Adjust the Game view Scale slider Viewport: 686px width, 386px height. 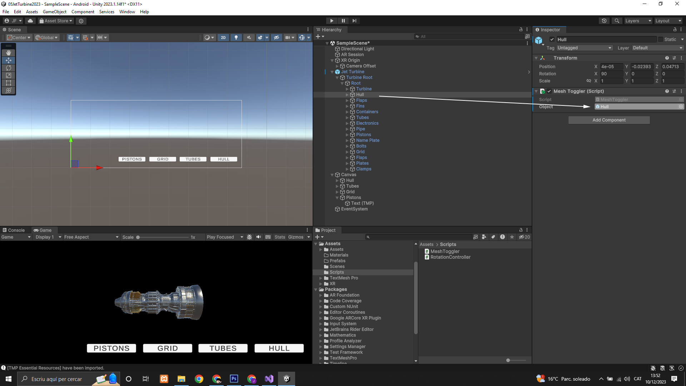[138, 237]
